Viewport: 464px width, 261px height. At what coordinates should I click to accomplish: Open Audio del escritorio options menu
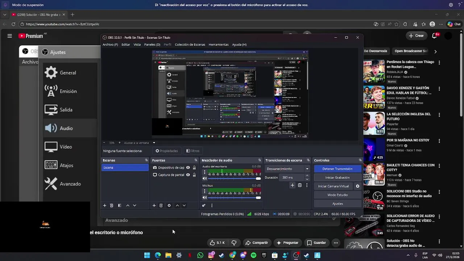(x=204, y=172)
